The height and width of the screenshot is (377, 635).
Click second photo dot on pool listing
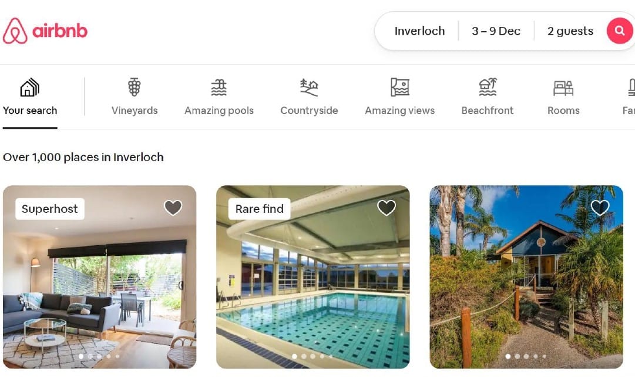coord(304,356)
